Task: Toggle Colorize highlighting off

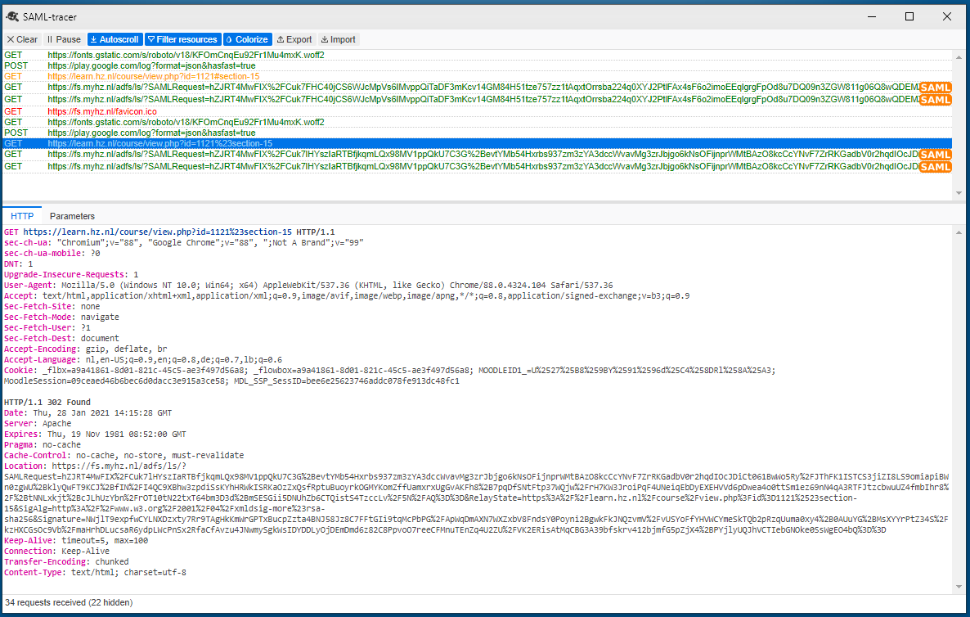Action: (247, 38)
